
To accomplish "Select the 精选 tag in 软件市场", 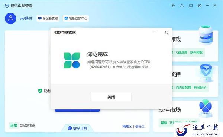I will (x=164, y=123).
